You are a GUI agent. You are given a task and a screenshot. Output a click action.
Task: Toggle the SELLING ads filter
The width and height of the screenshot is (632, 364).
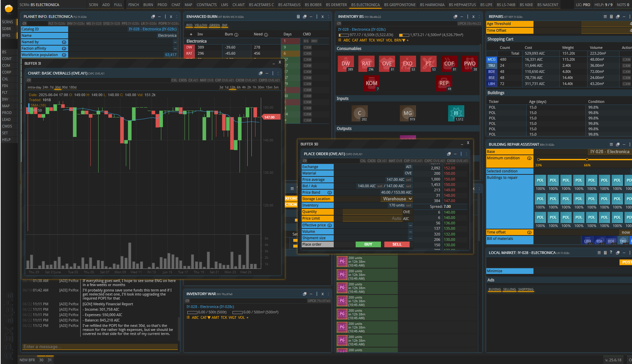510,289
